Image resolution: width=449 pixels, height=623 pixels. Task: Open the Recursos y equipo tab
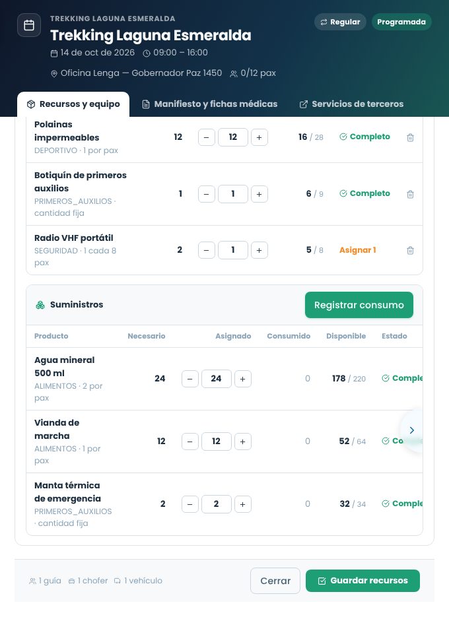[73, 104]
